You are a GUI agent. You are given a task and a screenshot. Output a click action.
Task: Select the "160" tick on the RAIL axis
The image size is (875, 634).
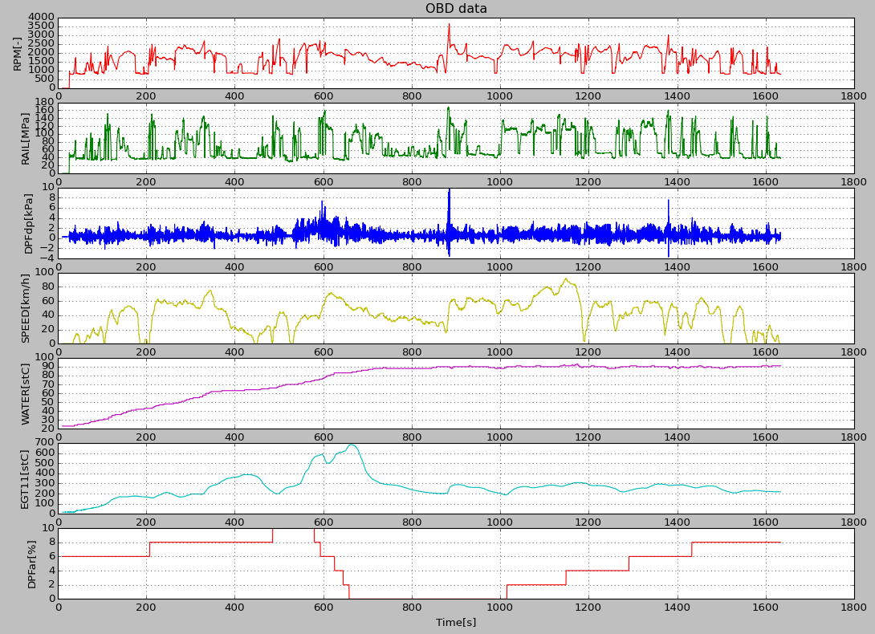point(45,111)
